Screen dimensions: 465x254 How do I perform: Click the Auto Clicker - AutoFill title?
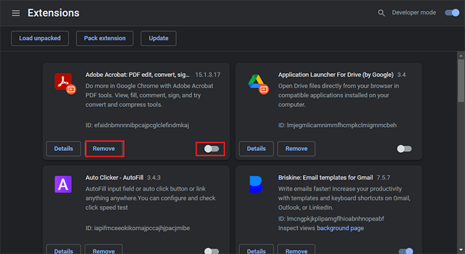pyautogui.click(x=114, y=178)
